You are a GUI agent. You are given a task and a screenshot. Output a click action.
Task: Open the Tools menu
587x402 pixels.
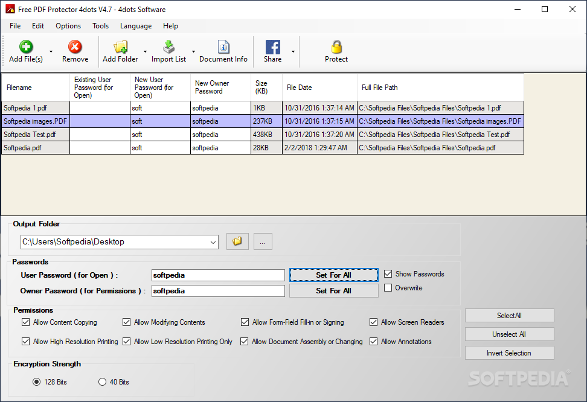click(100, 26)
